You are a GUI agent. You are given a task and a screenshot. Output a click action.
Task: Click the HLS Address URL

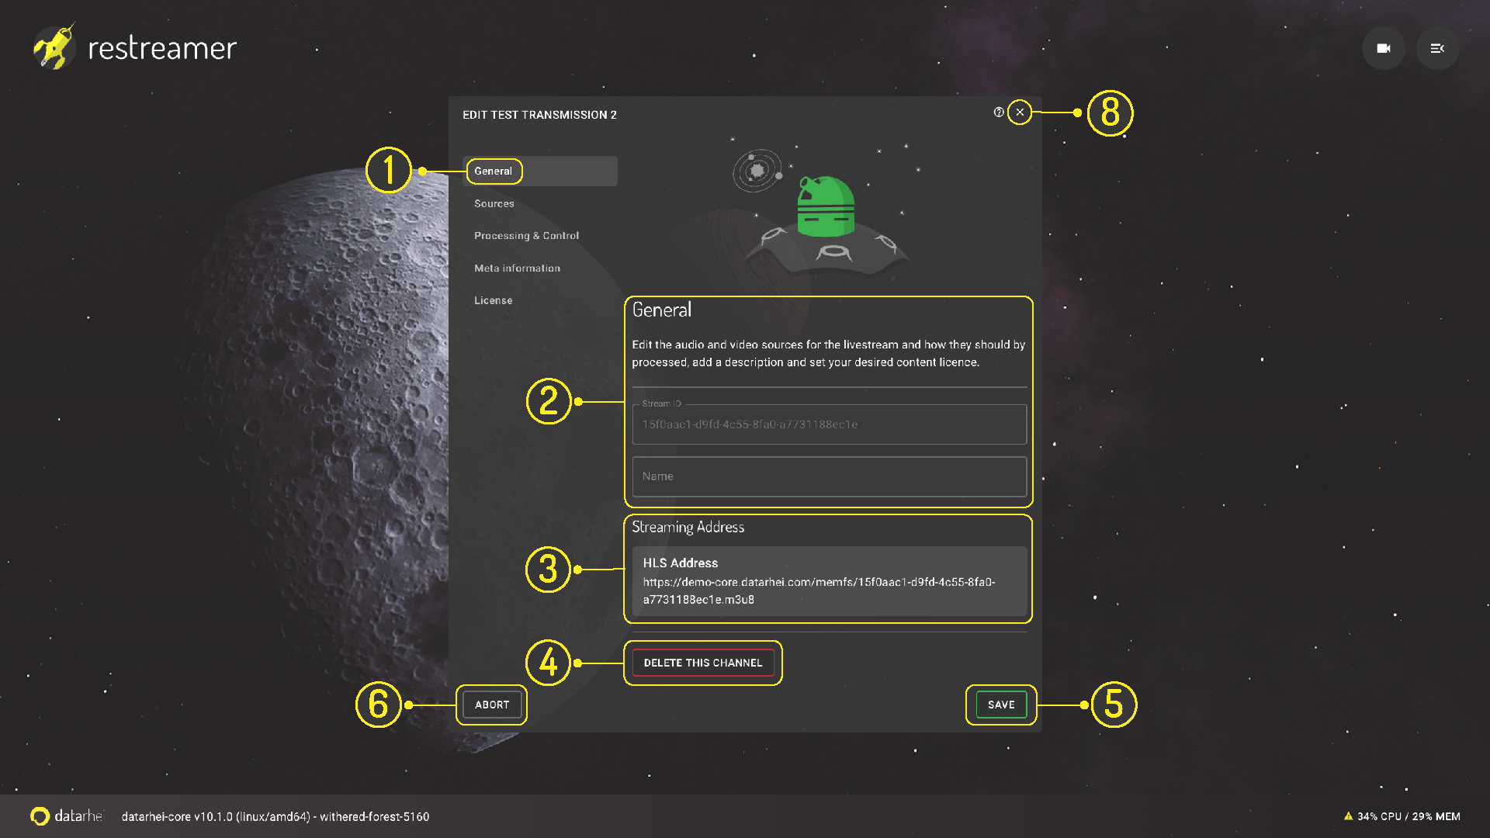[819, 590]
